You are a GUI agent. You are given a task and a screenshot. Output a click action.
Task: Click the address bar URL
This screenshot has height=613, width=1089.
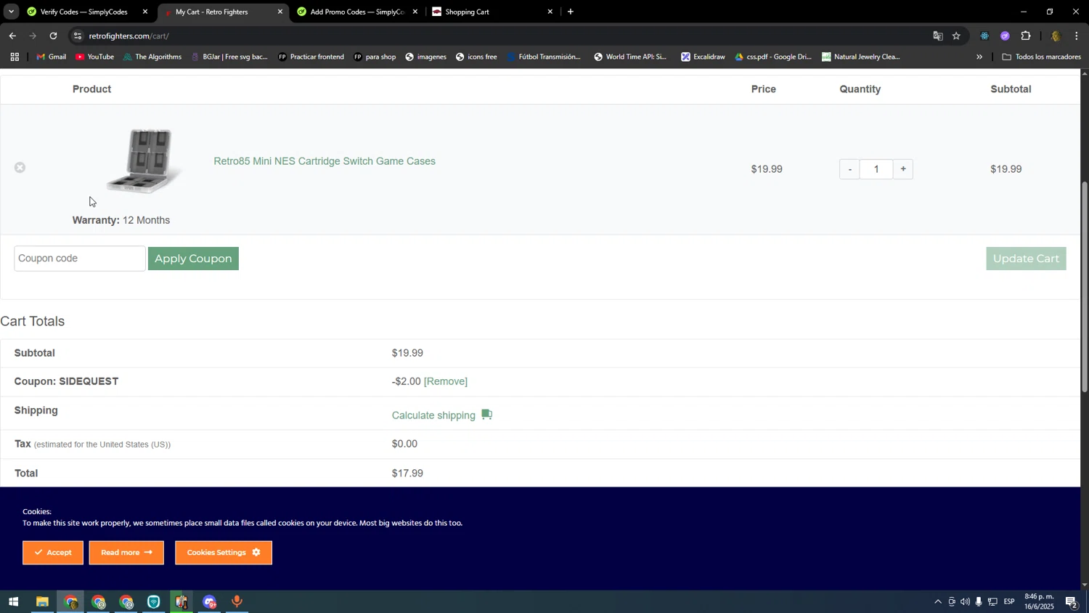point(129,36)
